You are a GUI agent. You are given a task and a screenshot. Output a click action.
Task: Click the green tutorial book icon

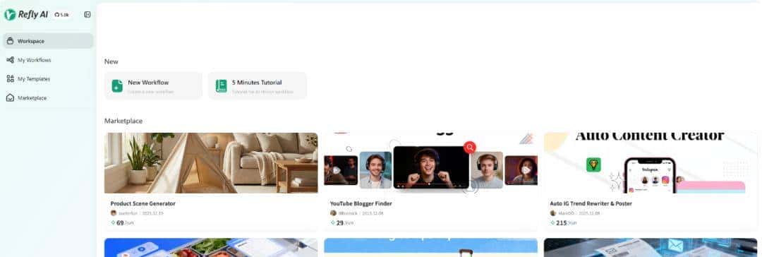[221, 86]
